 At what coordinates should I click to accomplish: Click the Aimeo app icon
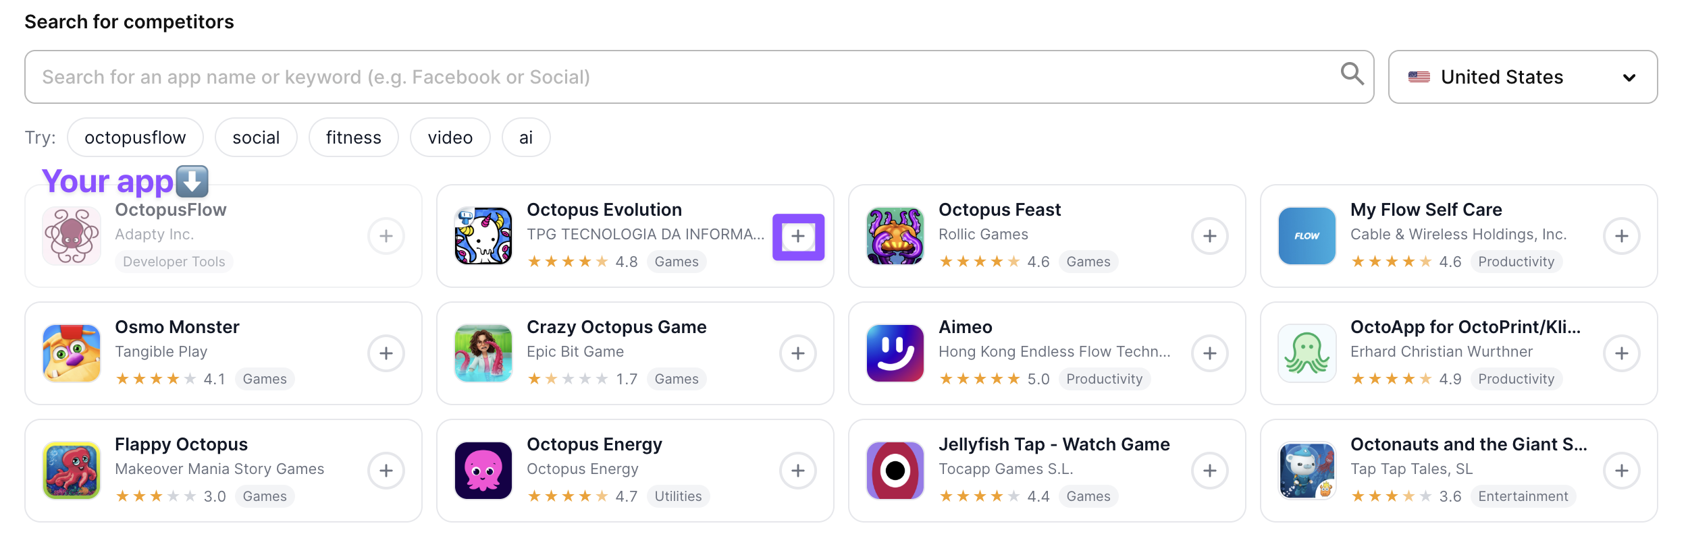tap(894, 353)
